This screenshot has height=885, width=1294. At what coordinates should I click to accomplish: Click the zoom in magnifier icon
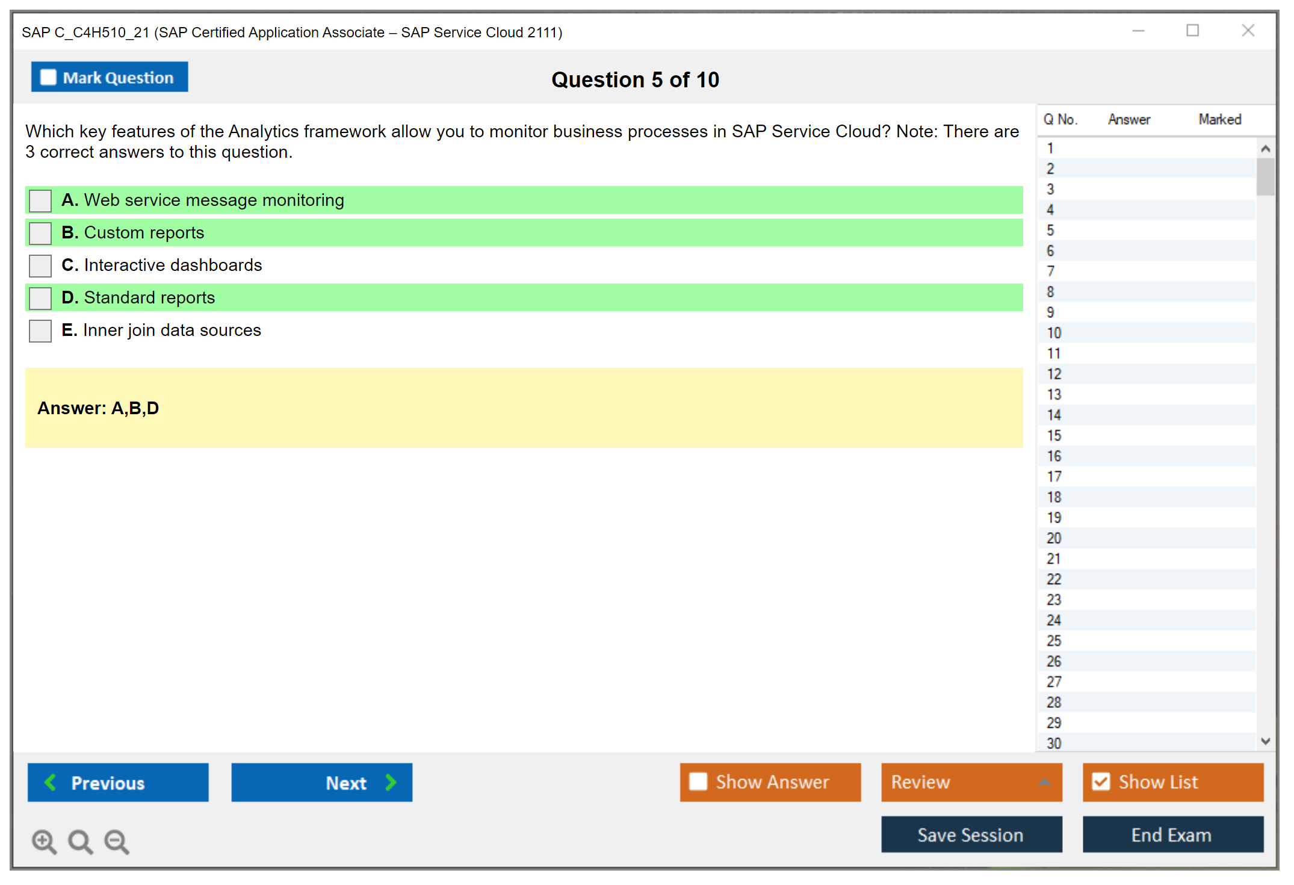(x=44, y=841)
